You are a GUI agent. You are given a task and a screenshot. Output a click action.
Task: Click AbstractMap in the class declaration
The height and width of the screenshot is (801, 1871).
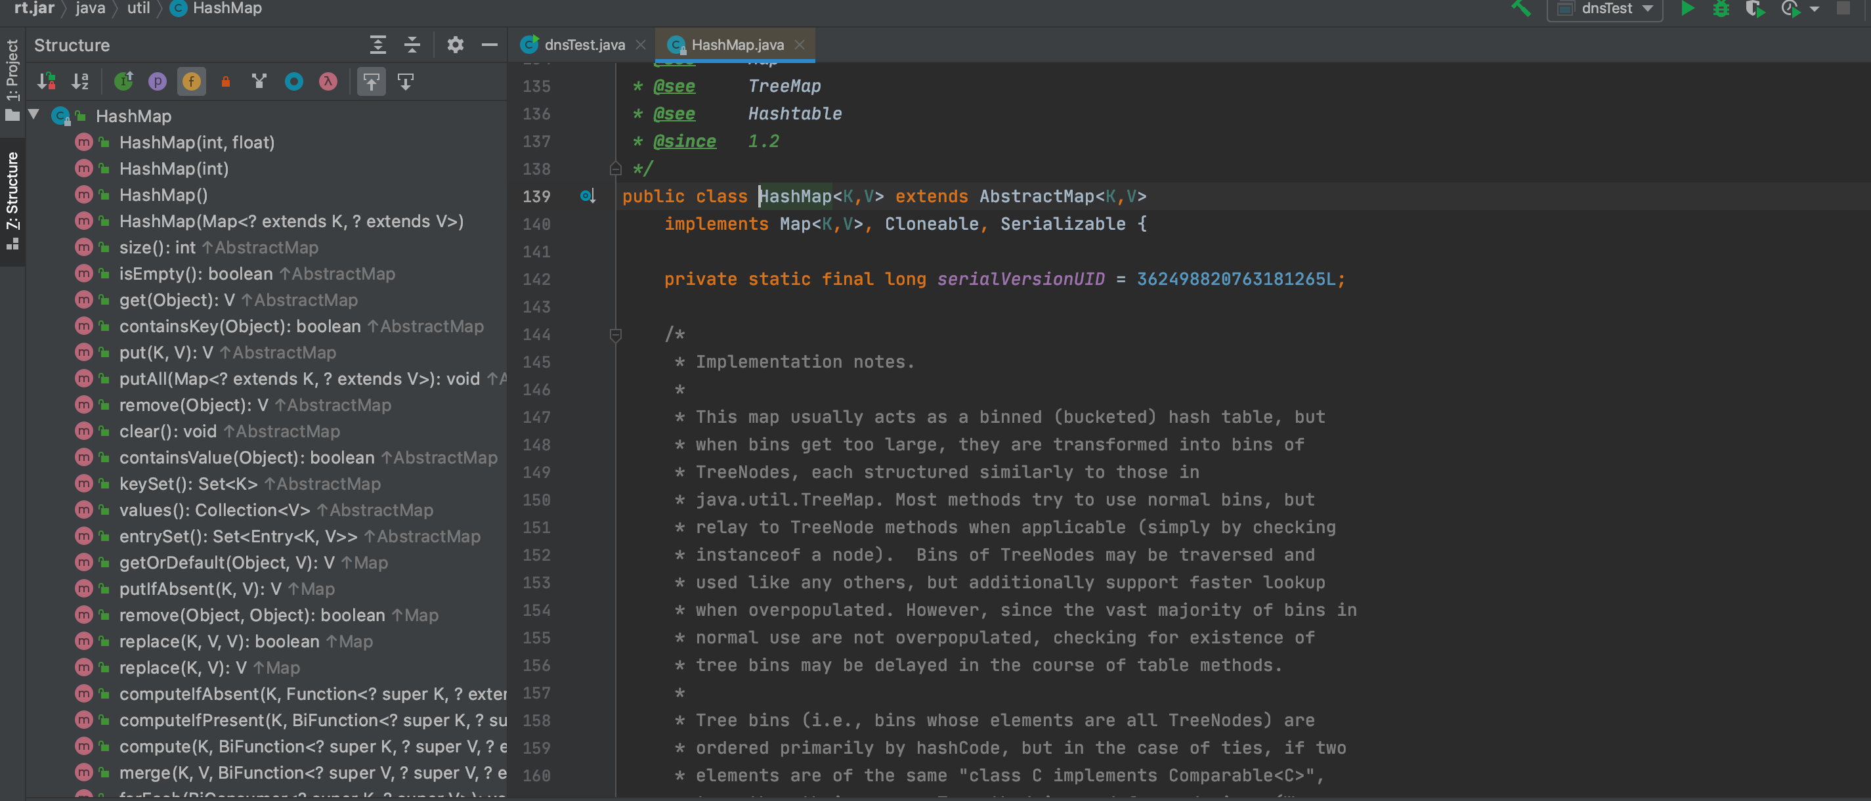[1037, 197]
